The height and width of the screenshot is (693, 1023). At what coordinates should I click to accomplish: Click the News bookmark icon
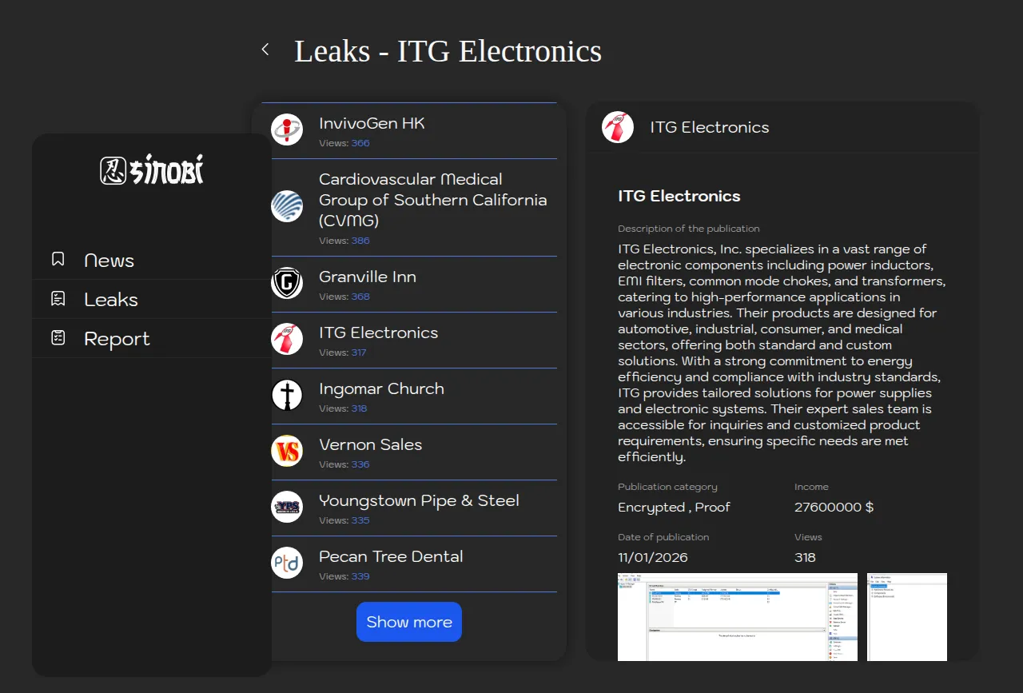[x=58, y=259]
